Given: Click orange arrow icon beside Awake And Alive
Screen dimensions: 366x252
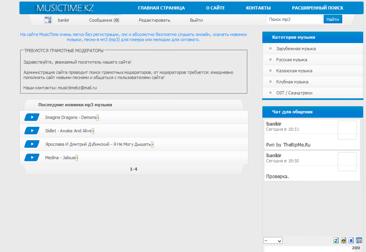Looking at the screenshot, I should 93,131.
